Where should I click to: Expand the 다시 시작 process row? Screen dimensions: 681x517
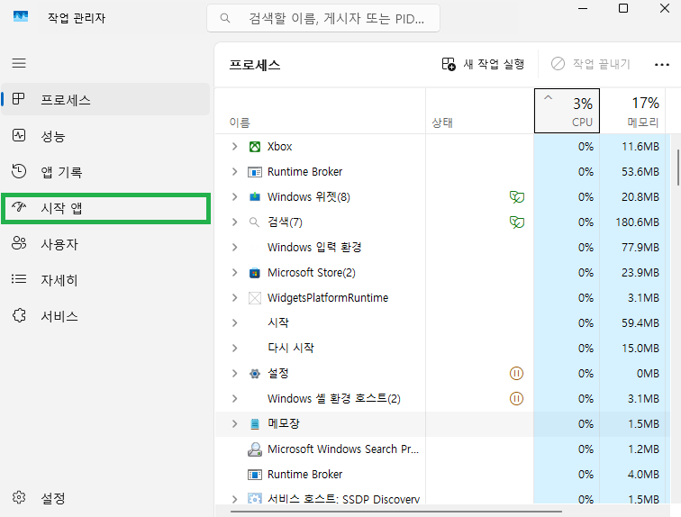pos(234,349)
